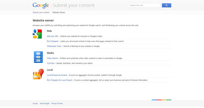
Task: Click the Google logo in the header
Action: pos(41,5)
